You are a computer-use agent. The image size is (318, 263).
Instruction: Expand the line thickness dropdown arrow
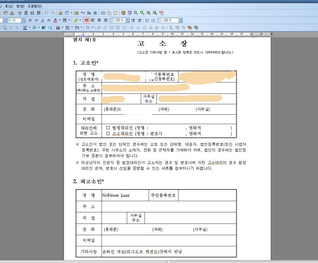[x=62, y=27]
